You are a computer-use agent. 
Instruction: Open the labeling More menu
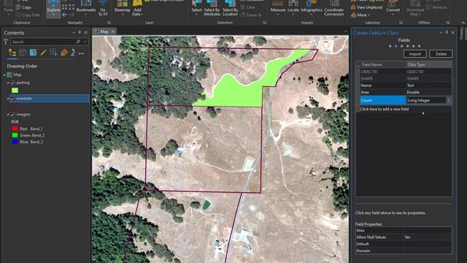(x=360, y=15)
